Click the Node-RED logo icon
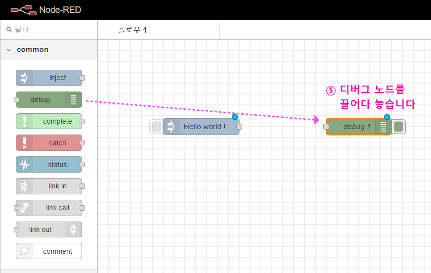Image resolution: width=431 pixels, height=273 pixels. coord(24,10)
